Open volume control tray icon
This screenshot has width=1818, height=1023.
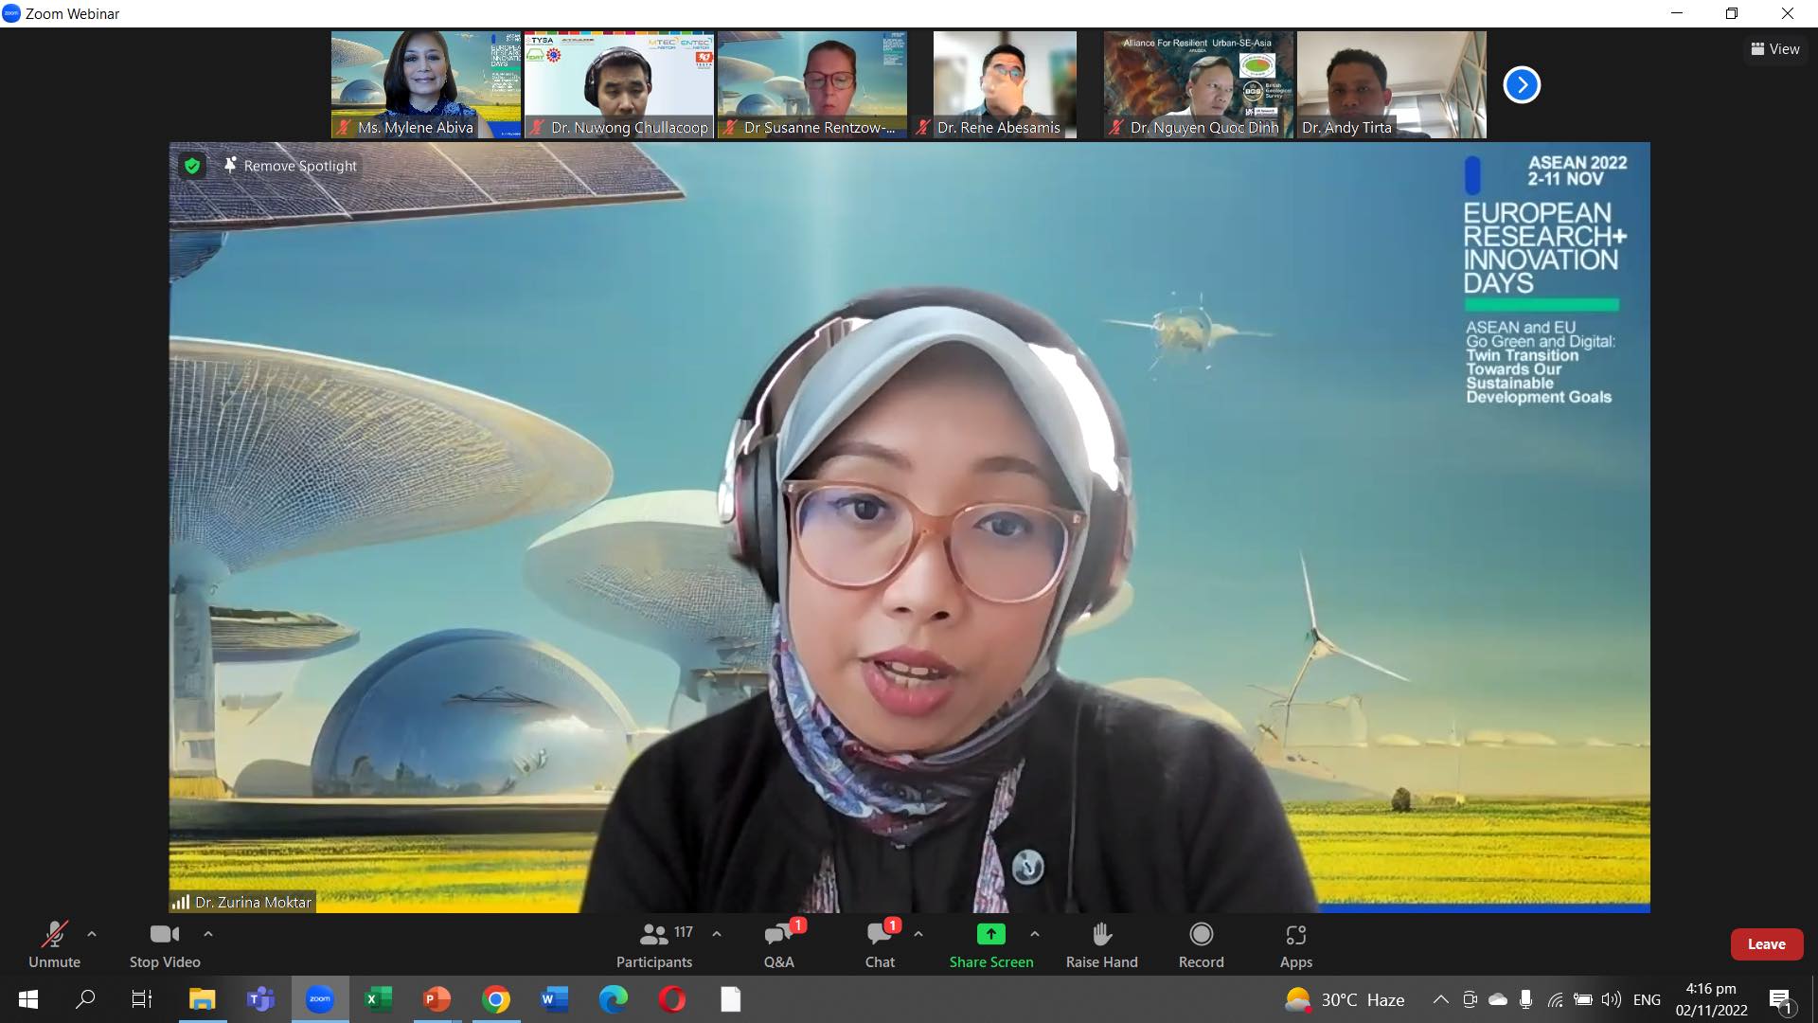[1611, 999]
